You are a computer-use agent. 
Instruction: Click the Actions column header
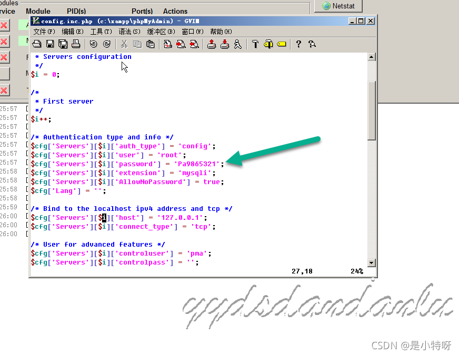175,11
